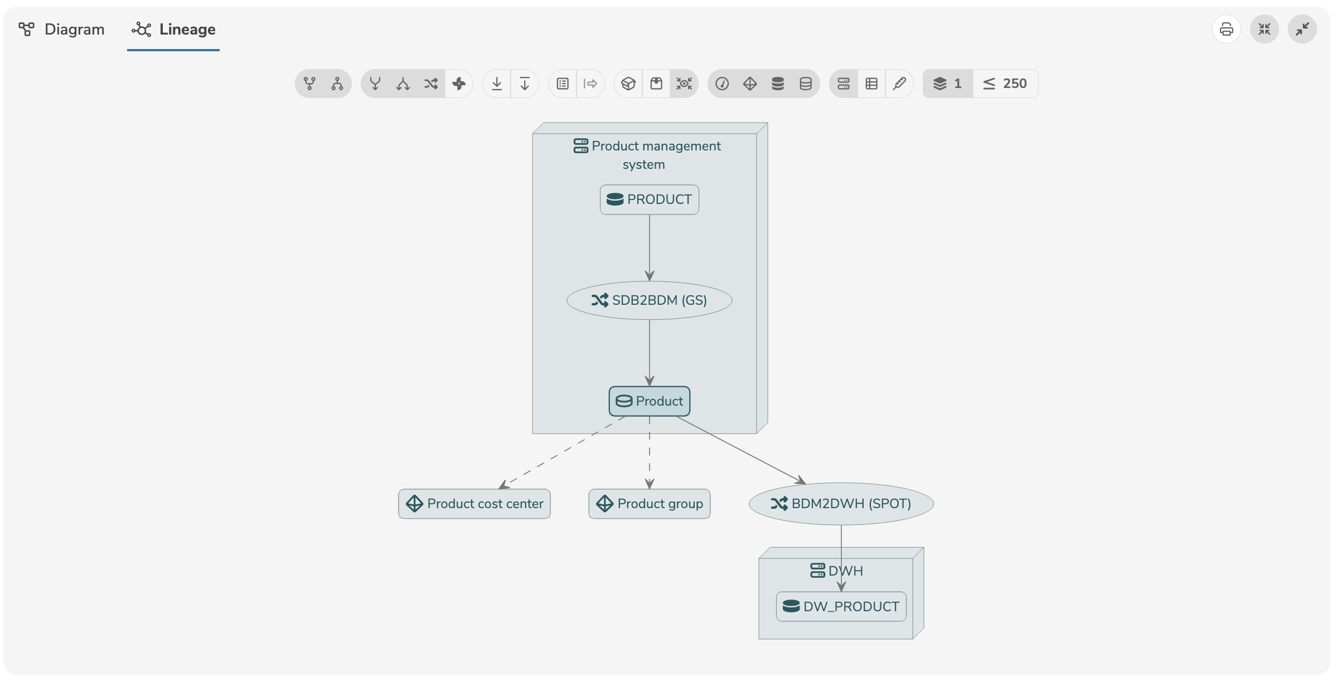Toggle the fan-shaped icon in toolbar

pyautogui.click(x=459, y=84)
